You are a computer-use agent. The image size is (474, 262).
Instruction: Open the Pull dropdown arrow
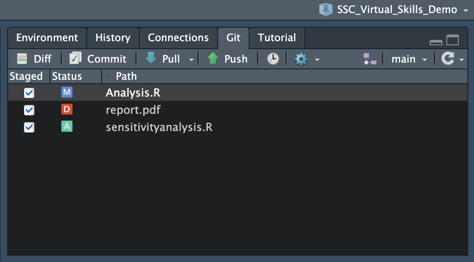pos(191,60)
